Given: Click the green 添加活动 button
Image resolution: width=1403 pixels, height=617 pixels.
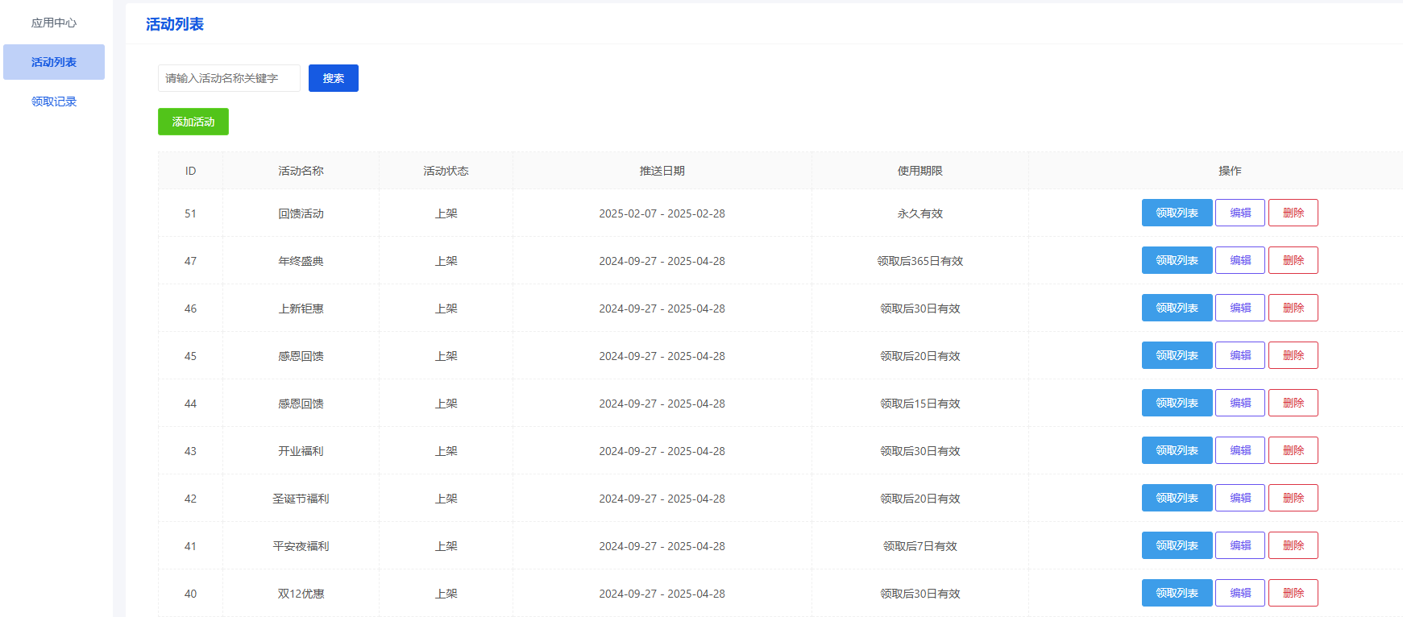Looking at the screenshot, I should [193, 122].
